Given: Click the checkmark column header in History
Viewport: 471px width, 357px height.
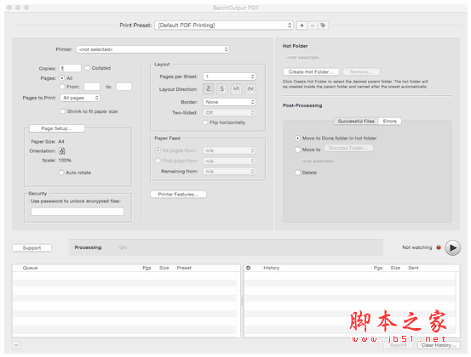Looking at the screenshot, I should tap(249, 268).
